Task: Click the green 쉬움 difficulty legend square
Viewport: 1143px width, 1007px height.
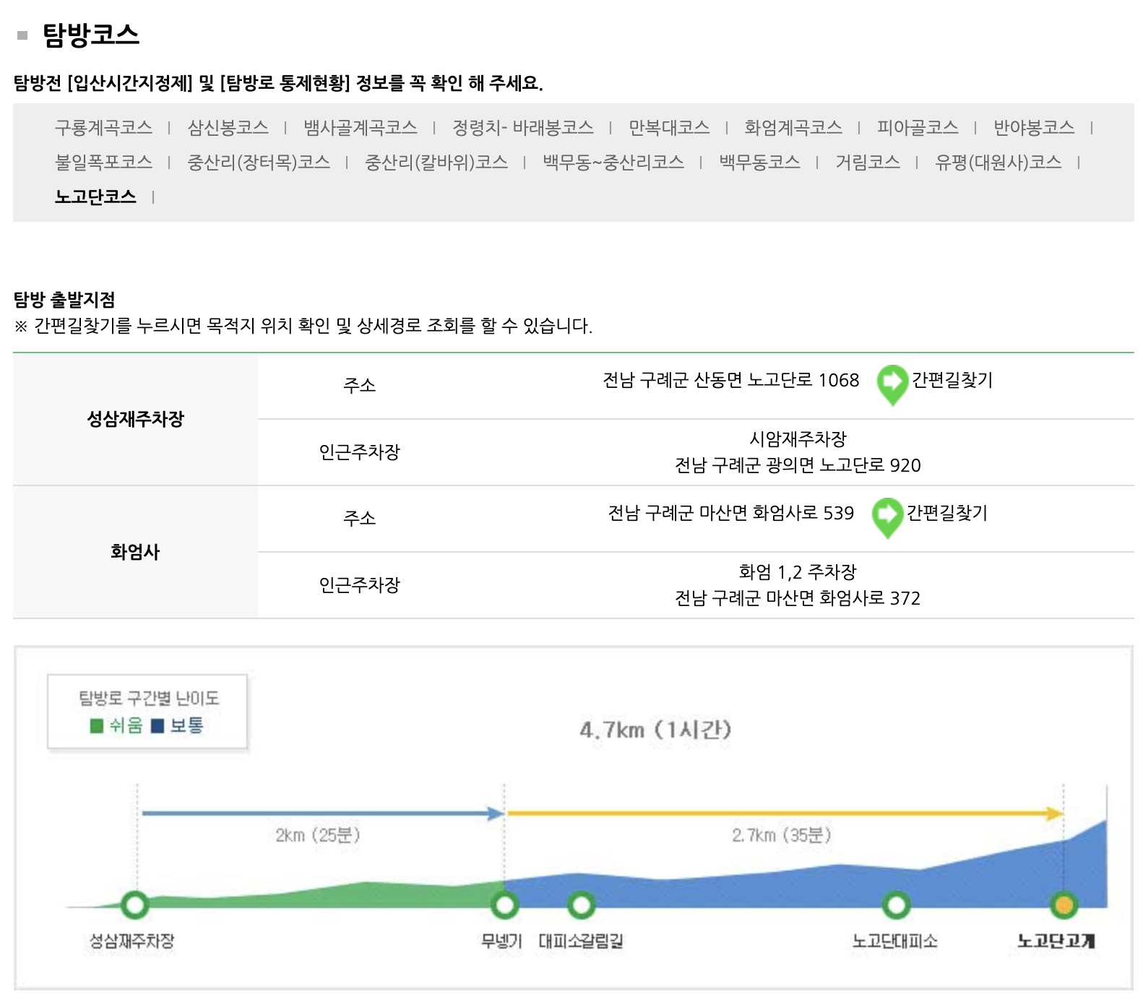Action: [x=97, y=726]
